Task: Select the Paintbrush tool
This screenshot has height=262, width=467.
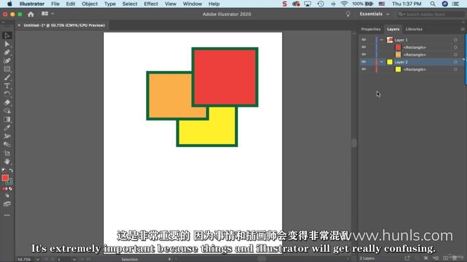Action: (7, 78)
